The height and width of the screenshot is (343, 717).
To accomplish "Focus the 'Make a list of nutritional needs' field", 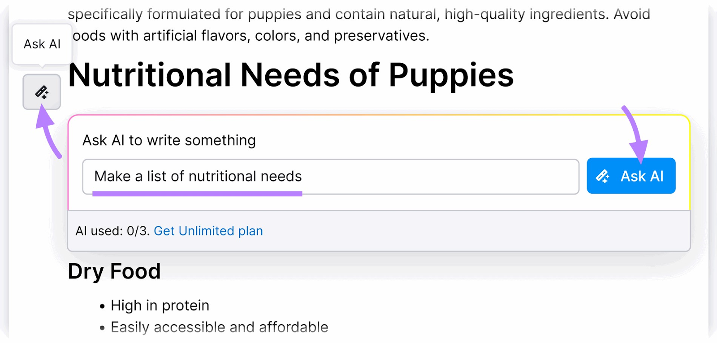I will click(x=331, y=177).
